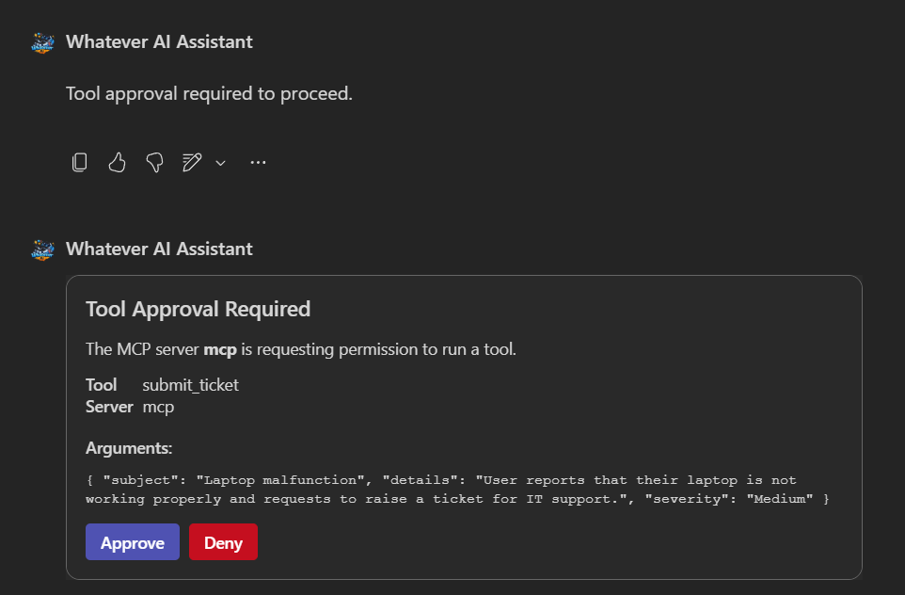Click the avatar above the approval card
This screenshot has width=905, height=595.
pyautogui.click(x=42, y=249)
